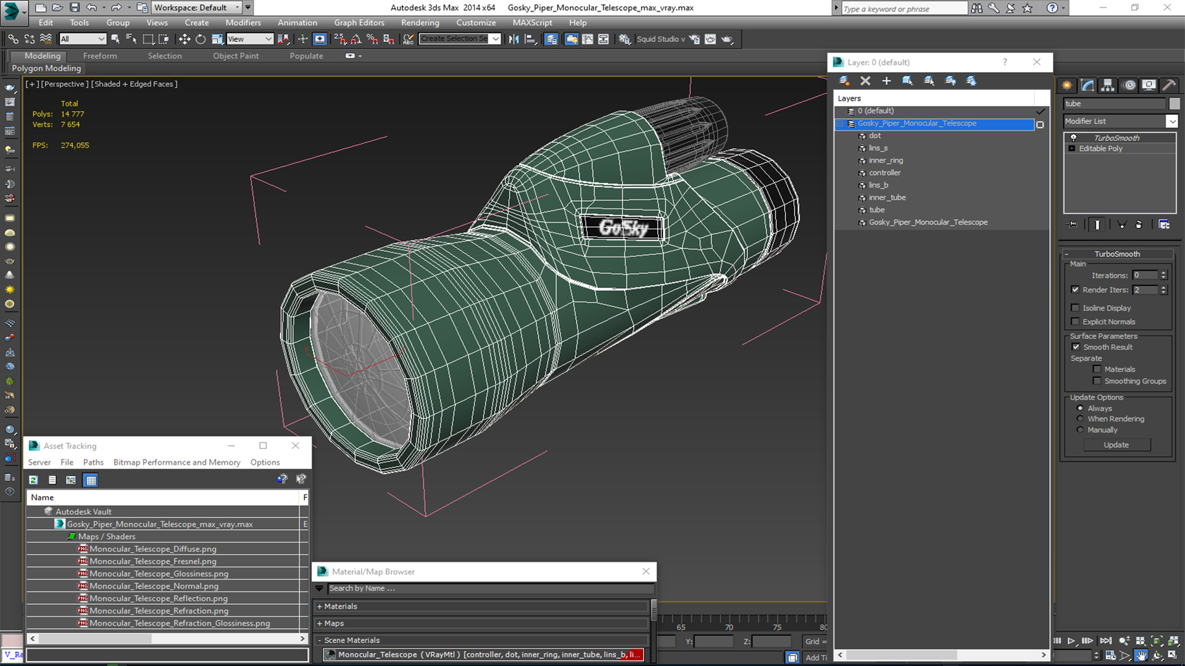Viewport: 1185px width, 666px height.
Task: Select the Rotate transform tool
Action: [x=201, y=39]
